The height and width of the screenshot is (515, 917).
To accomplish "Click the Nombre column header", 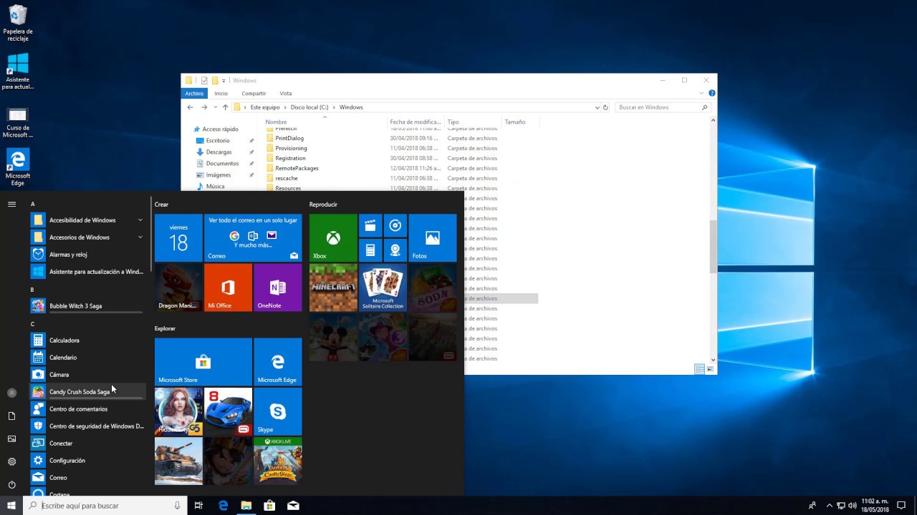I will coord(325,122).
